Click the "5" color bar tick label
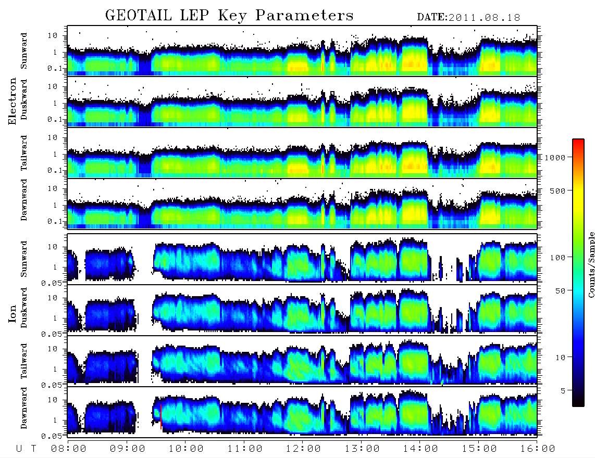595x458 pixels. tap(563, 391)
